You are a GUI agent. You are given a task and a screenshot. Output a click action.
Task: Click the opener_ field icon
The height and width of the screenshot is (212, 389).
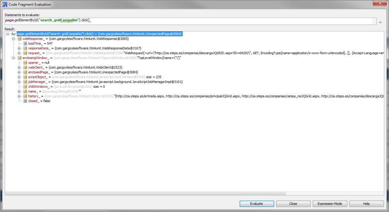[x=25, y=62]
